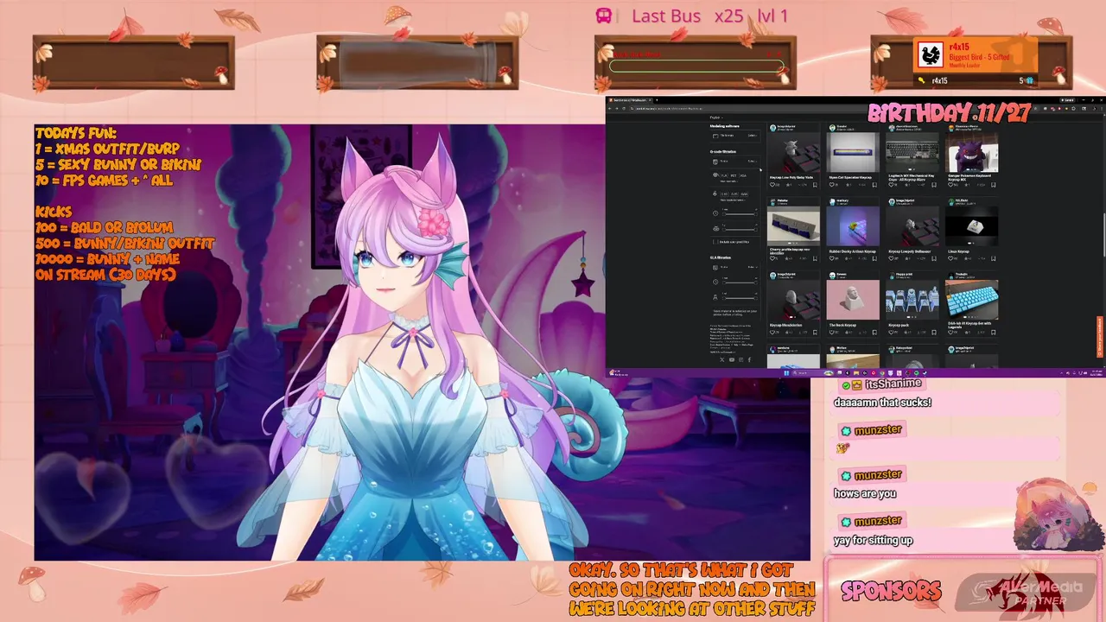Toggle the 0.60 nozzle size filter
The height and width of the screenshot is (622, 1106).
744,194
